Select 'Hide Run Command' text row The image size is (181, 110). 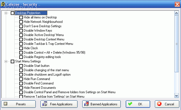click(37, 79)
